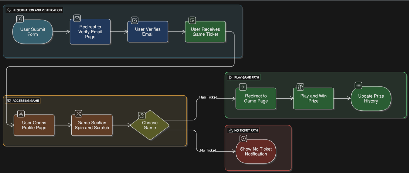Select the Redirect to Verify Email Page node
409x173 pixels.
pyautogui.click(x=90, y=32)
